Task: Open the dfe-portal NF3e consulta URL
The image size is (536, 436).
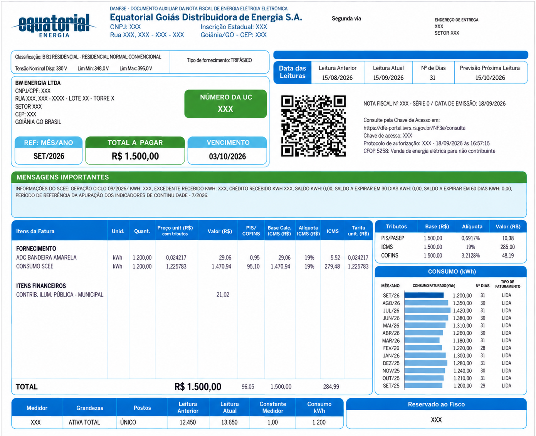Action: pyautogui.click(x=414, y=128)
